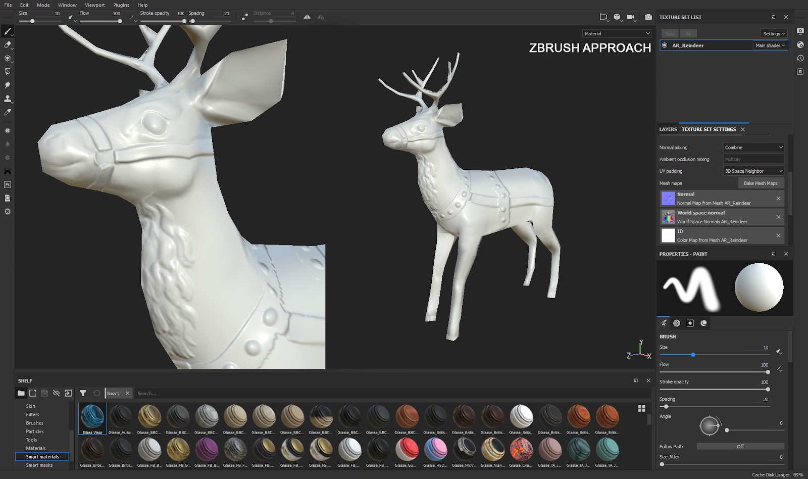Select the Material picker eyedropper
This screenshot has height=479, width=808.
coord(8,112)
